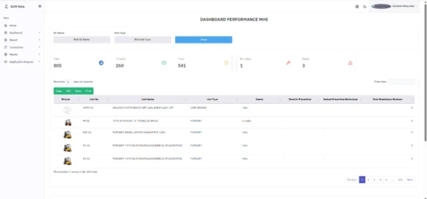Click the yellow clock icon by 541

pyautogui.click(x=226, y=63)
